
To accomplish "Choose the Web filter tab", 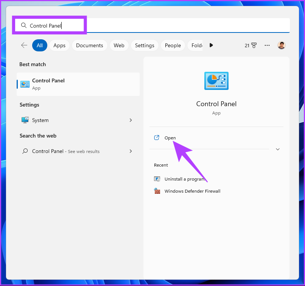I will point(119,45).
